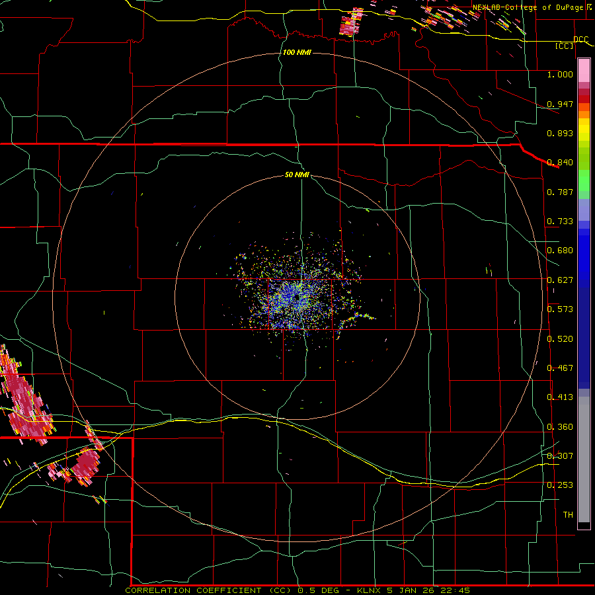Select the 0.520 scale value
The height and width of the screenshot is (595, 595).
[x=560, y=339]
